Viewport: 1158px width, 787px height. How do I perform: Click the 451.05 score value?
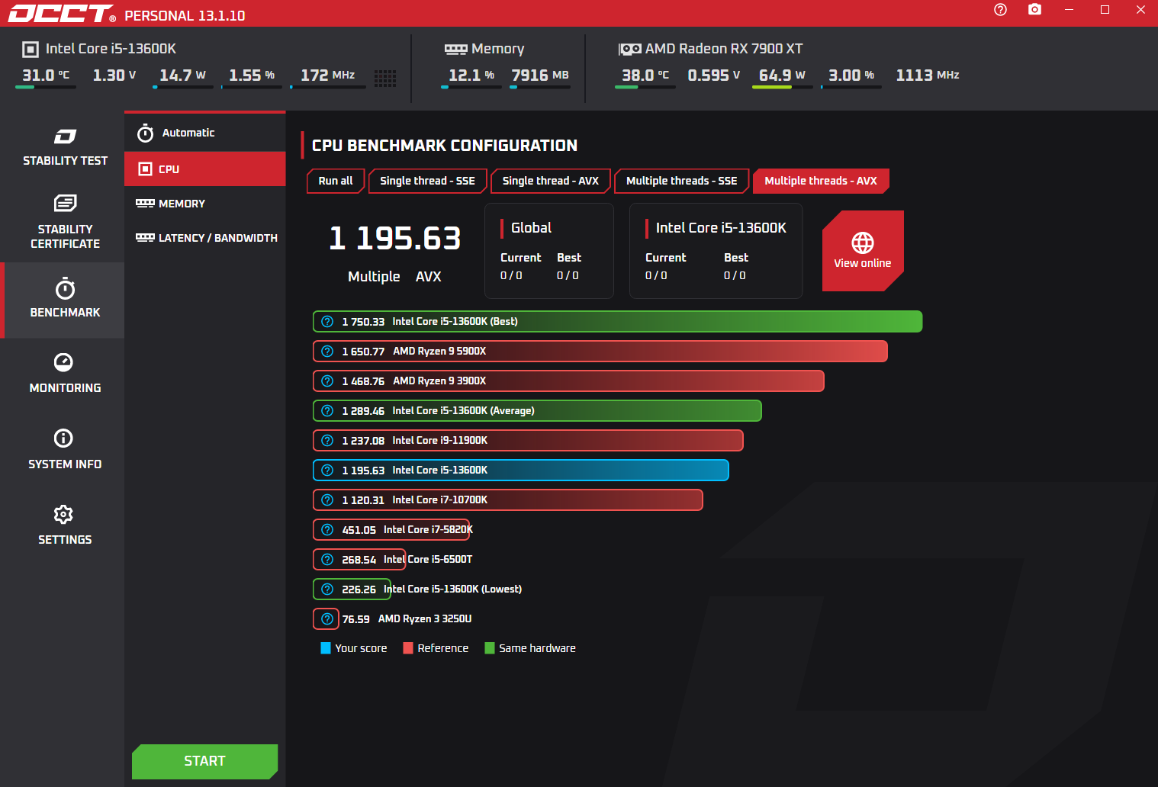(x=359, y=530)
